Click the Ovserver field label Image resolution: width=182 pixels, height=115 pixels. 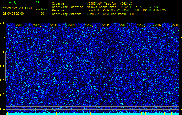click(x=59, y=4)
